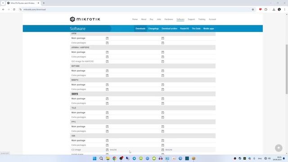Download ARM64 / AMPERE Main package, right column
Screen dimensions: 288x162
coord(163,52)
